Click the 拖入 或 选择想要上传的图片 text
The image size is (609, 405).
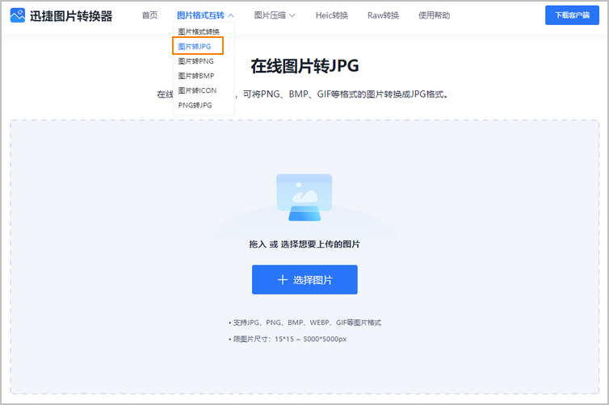[x=304, y=244]
